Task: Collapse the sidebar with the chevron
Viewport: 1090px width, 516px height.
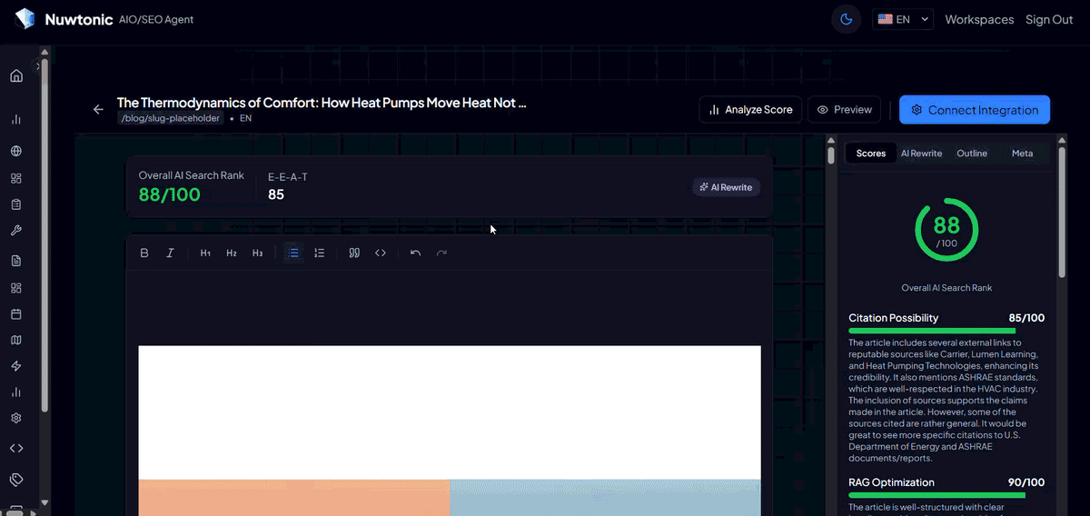Action: (38, 65)
